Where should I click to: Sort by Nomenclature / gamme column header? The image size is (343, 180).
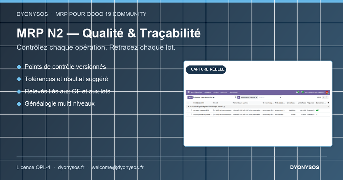pyautogui.click(x=241, y=103)
